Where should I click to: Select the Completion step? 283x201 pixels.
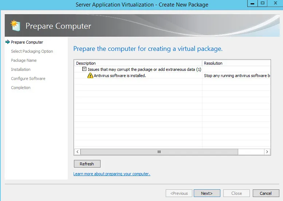(20, 88)
